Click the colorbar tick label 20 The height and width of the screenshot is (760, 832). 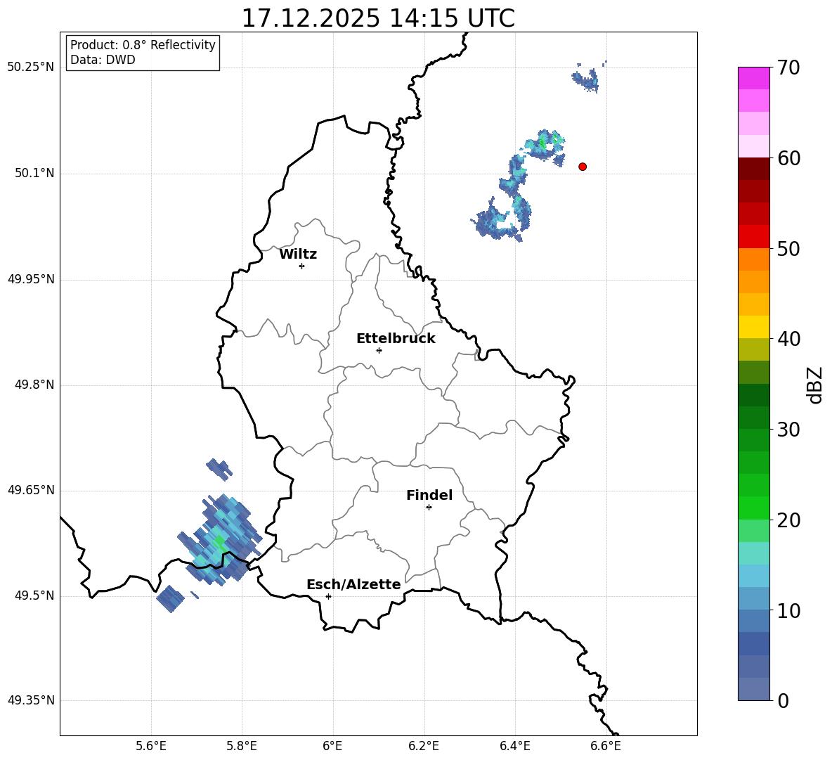pos(788,520)
